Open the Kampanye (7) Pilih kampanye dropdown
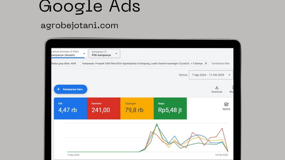The height and width of the screenshot is (160, 285). [104, 54]
